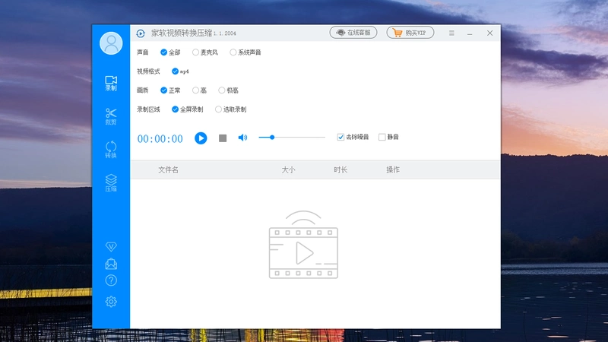The height and width of the screenshot is (342, 608).
Task: Open the 转换 convert panel
Action: tap(111, 149)
